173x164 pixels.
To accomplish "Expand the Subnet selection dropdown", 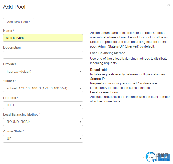I will pyautogui.click(x=43, y=88).
